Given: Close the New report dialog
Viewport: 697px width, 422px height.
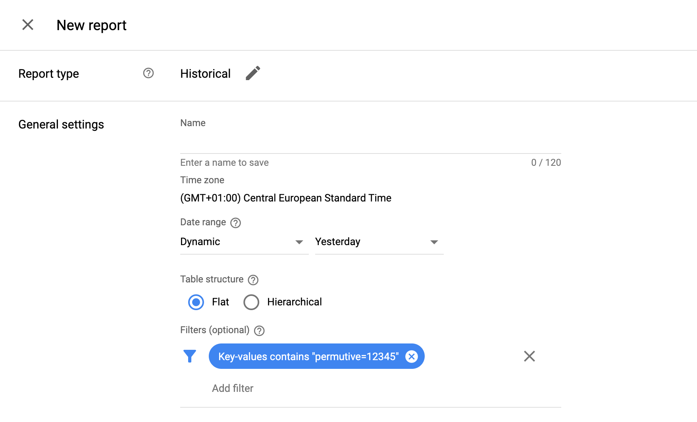Looking at the screenshot, I should [28, 25].
